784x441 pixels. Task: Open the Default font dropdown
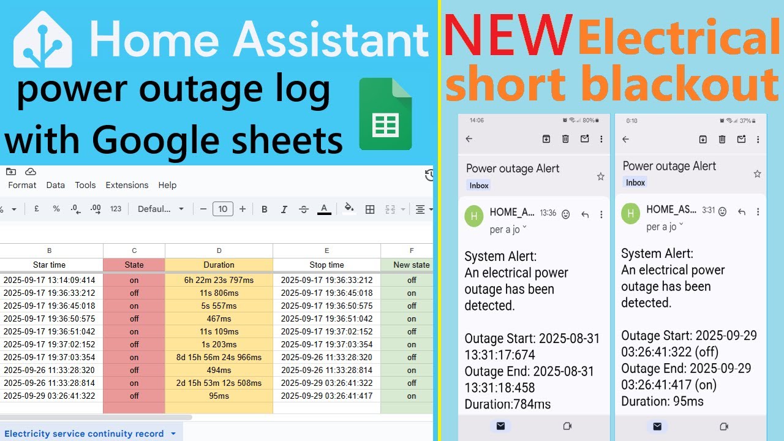[x=160, y=209]
